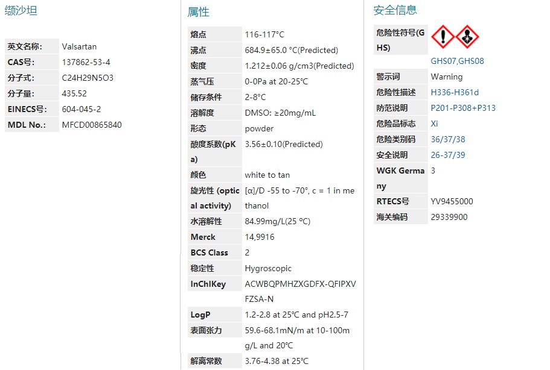Viewport: 550px width, 370px height.
Task: Select dissociation constant 3.76-4.38 at 25°C
Action: pos(277,361)
